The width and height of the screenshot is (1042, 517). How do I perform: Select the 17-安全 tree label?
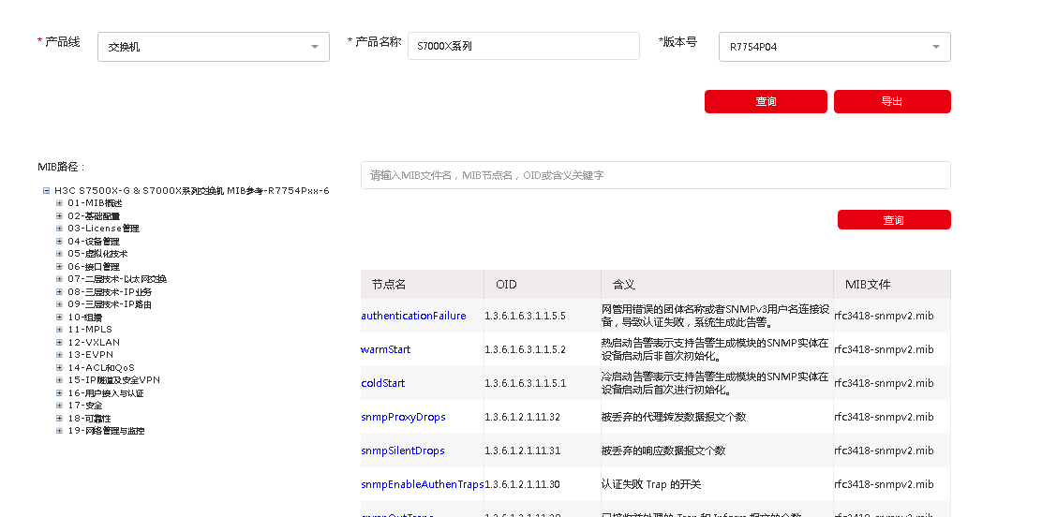84,406
